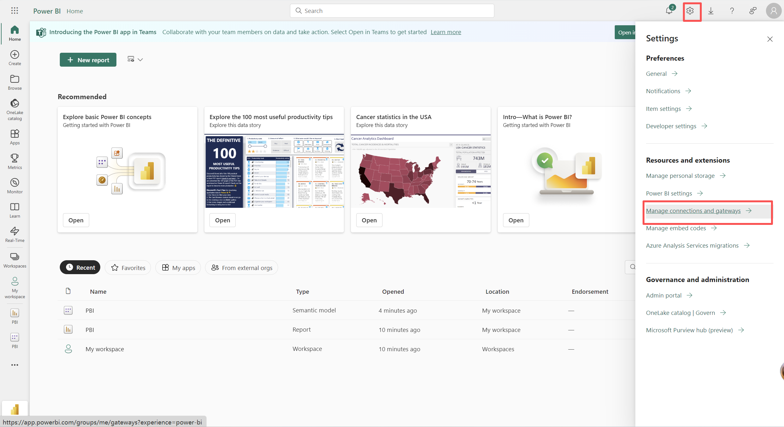Switch to the Favorites tab
The width and height of the screenshot is (784, 427).
coord(128,268)
